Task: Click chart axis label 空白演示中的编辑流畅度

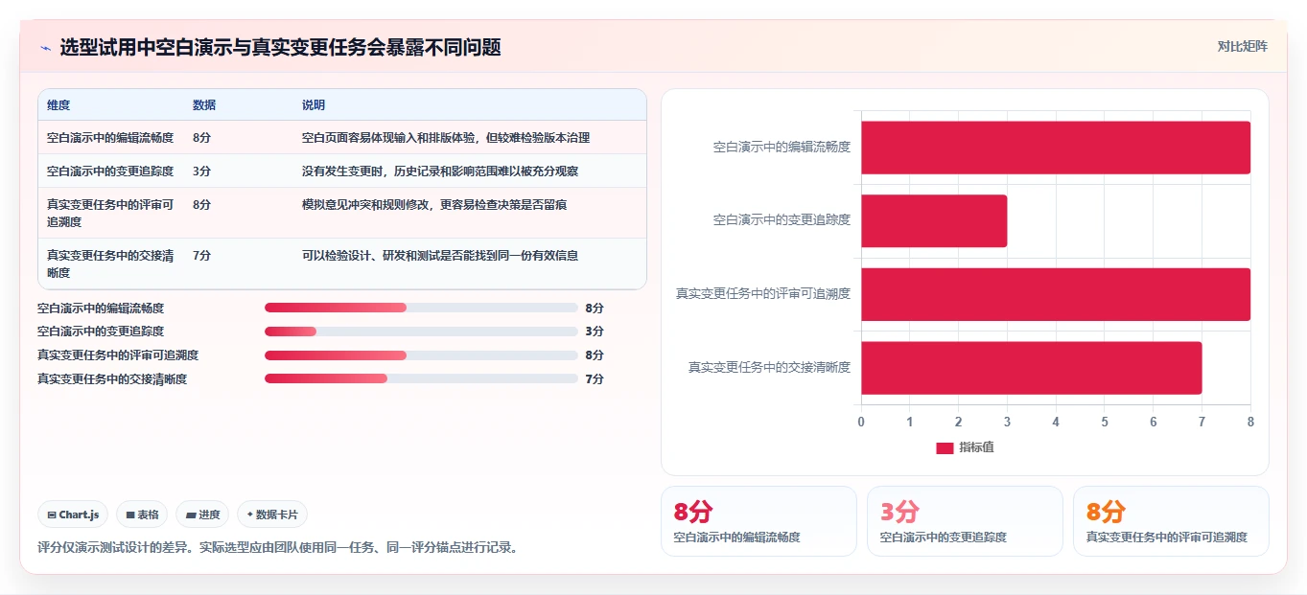Action: [x=782, y=148]
